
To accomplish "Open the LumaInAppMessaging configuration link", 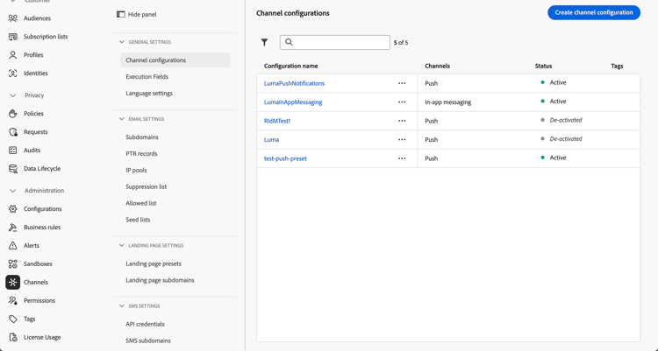I will [293, 102].
